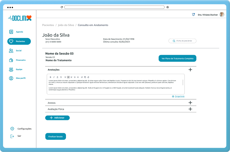This screenshot has height=152, width=230.
Task: Click Ver Plano de Tratamento Completo button
Action: pos(177,58)
